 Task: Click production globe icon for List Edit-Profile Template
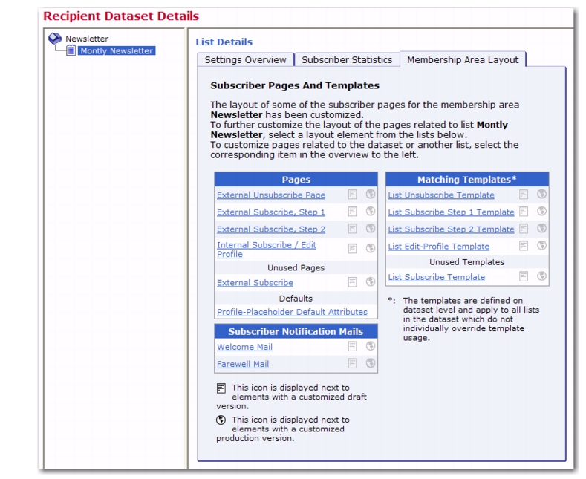click(541, 246)
